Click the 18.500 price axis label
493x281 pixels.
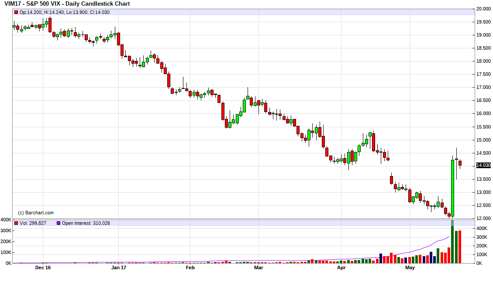483,48
